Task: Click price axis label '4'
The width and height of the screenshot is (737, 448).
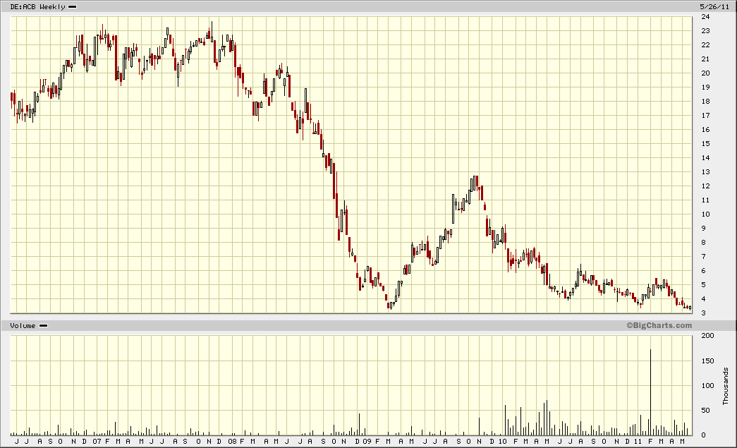Action: tap(704, 298)
